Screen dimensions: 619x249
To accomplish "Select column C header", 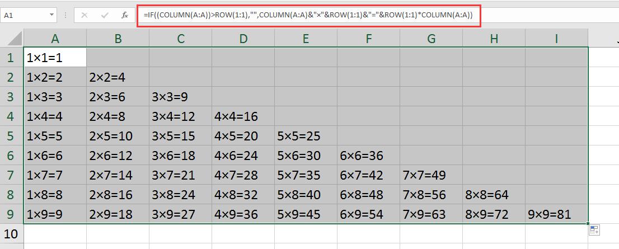I will 180,38.
